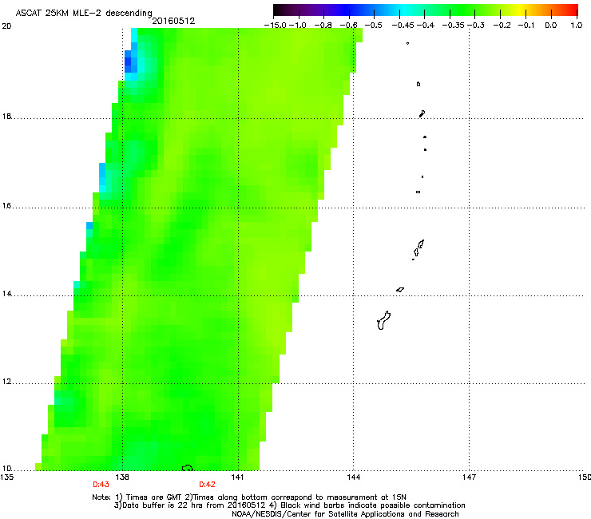Click longitude axis label 147
The height and width of the screenshot is (519, 591).
[x=469, y=477]
